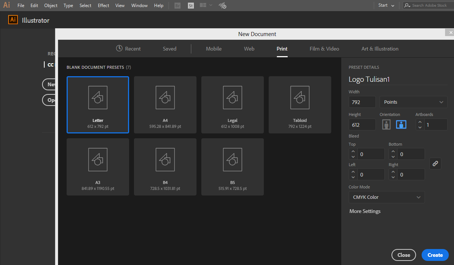Open the Type menu
The width and height of the screenshot is (454, 265).
68,6
